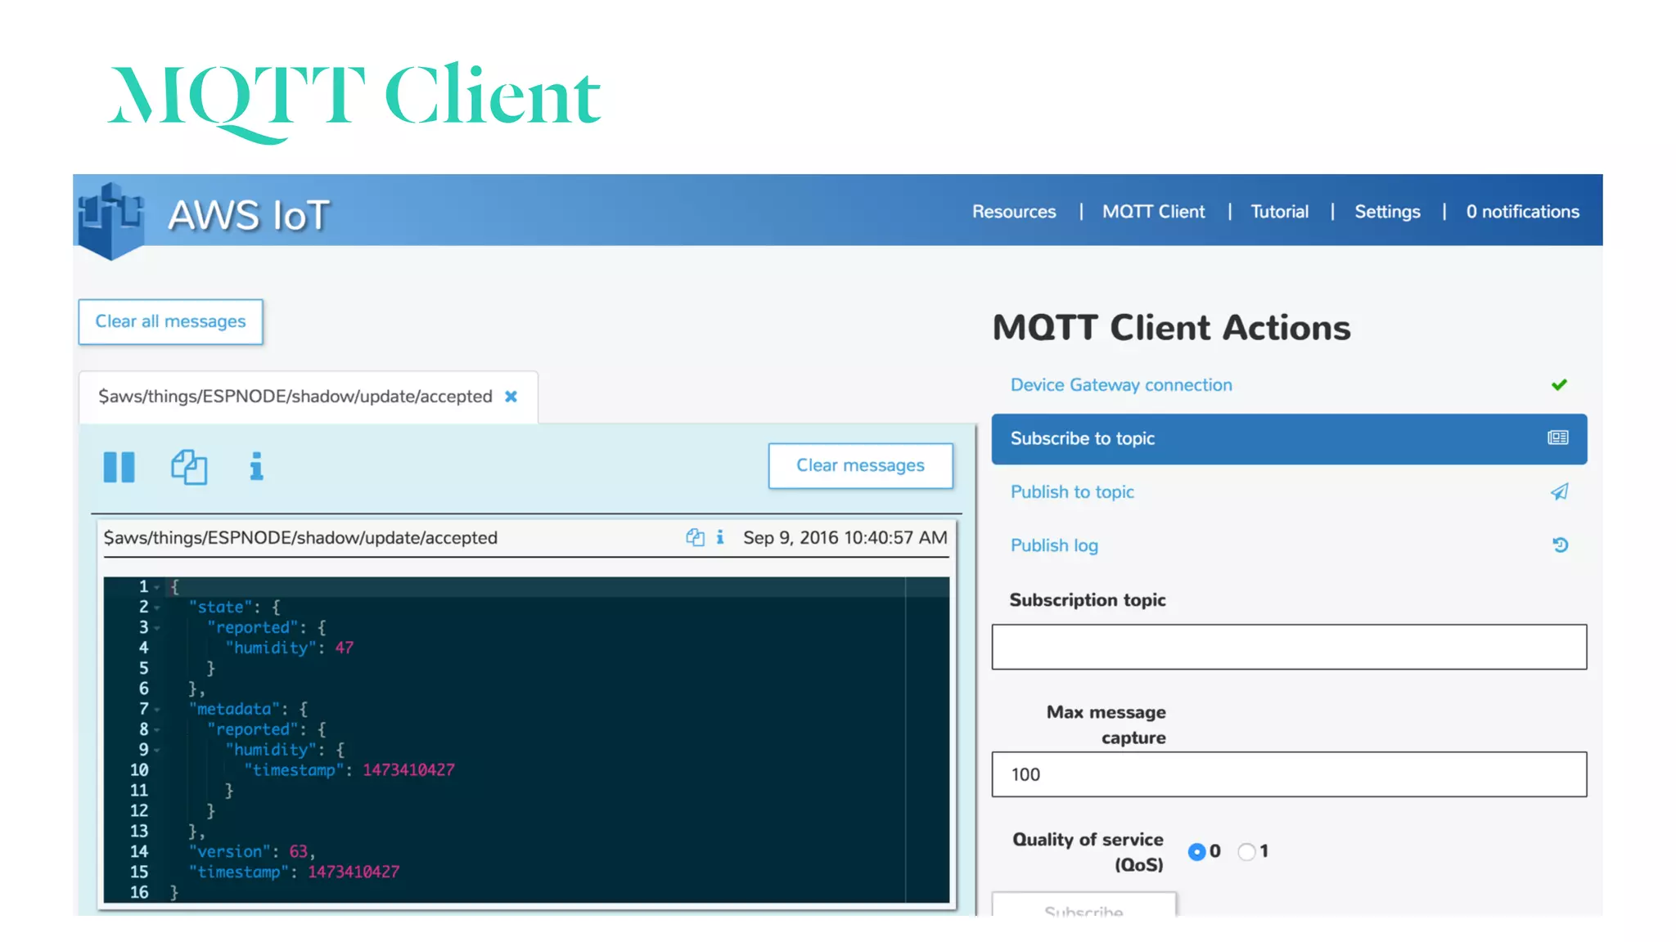
Task: Click humidity value 47 on line 4
Action: (345, 648)
